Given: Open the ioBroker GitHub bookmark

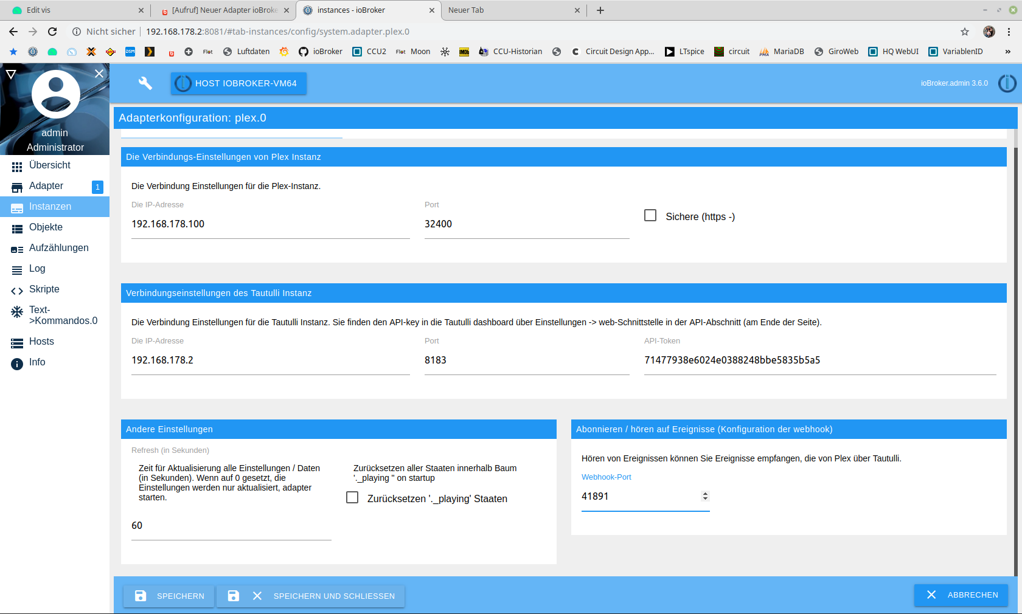Looking at the screenshot, I should pos(321,52).
